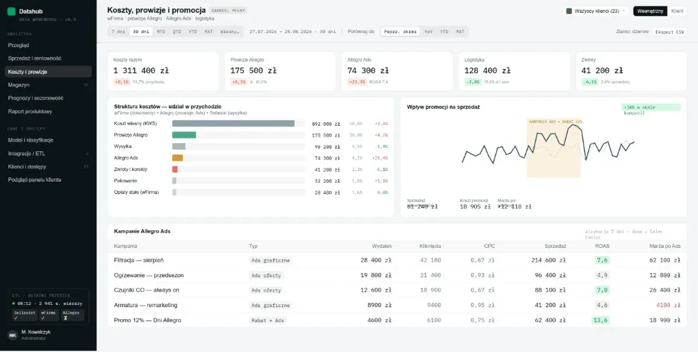The image size is (698, 352).
Task: Sort by the CPC column header
Action: (x=489, y=246)
